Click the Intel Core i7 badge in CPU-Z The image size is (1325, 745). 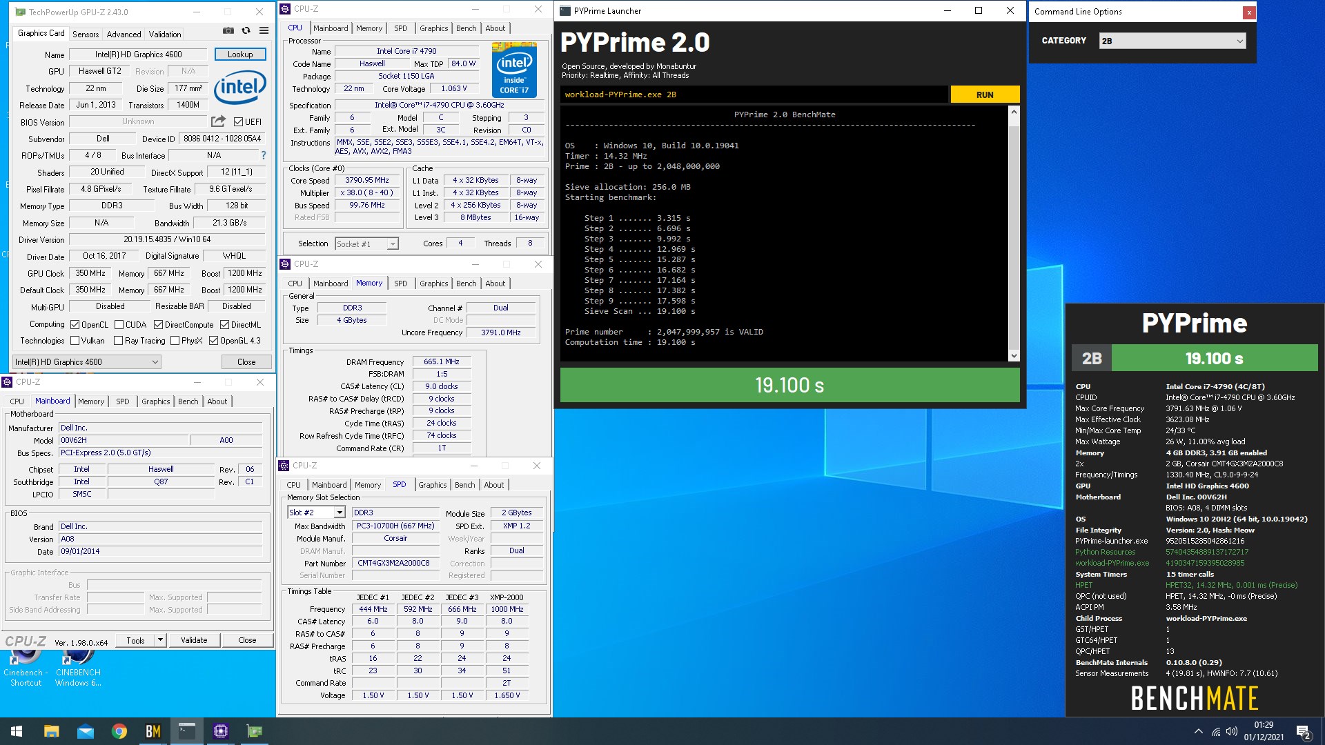coord(514,70)
